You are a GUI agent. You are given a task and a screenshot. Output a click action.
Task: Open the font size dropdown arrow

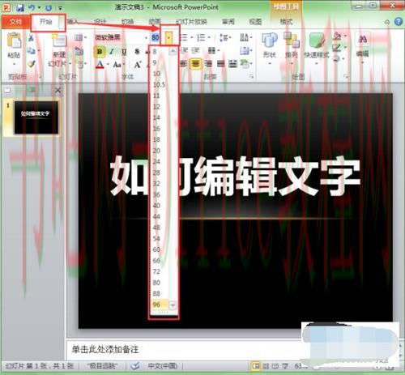point(169,38)
